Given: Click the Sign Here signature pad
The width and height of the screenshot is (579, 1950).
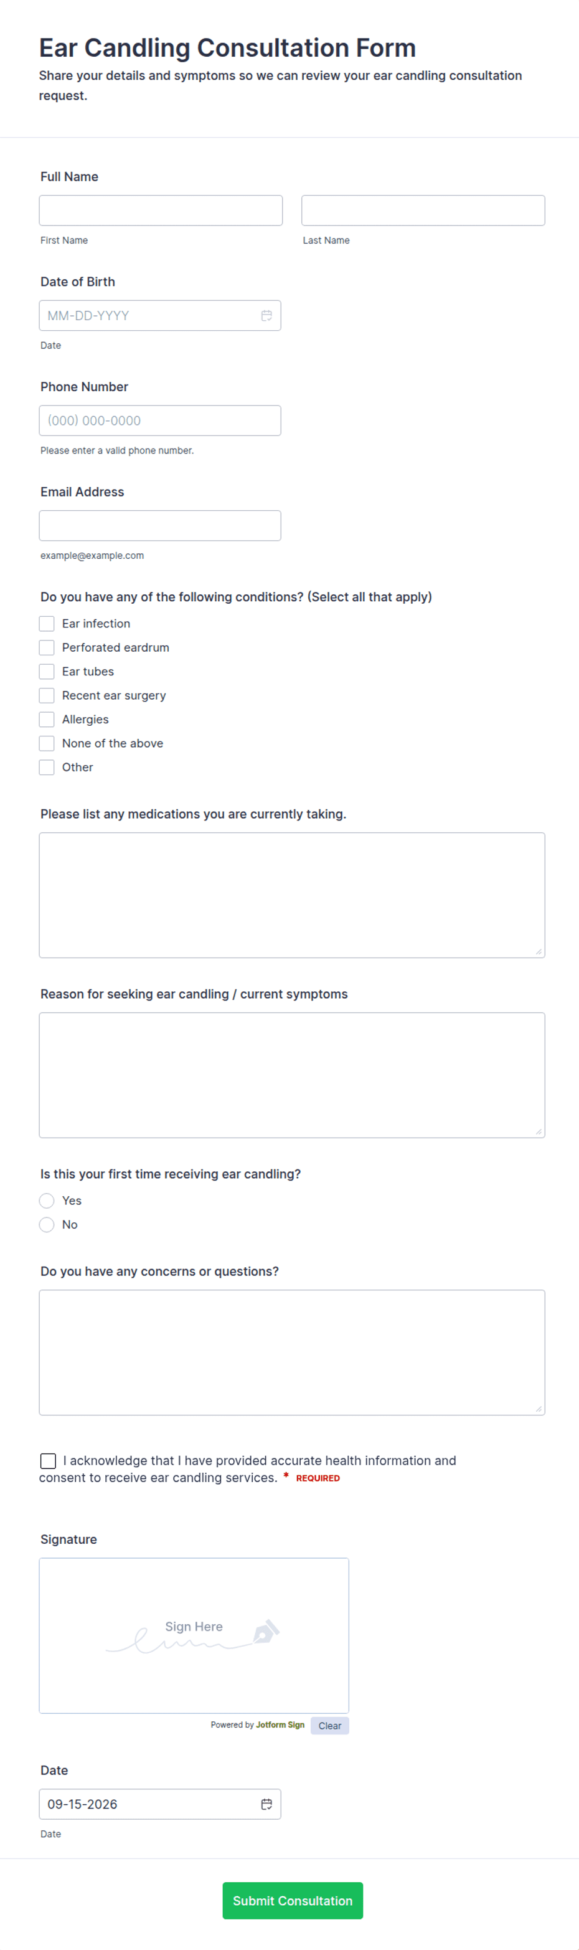Looking at the screenshot, I should pos(194,1635).
